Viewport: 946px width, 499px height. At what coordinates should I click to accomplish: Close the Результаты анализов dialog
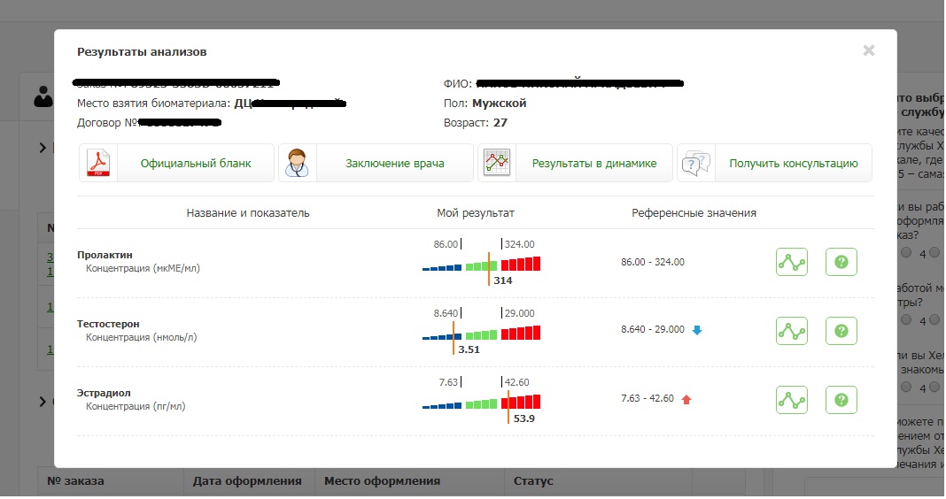tap(869, 51)
